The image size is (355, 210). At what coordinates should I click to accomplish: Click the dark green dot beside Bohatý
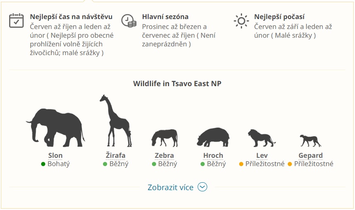[x=43, y=164]
